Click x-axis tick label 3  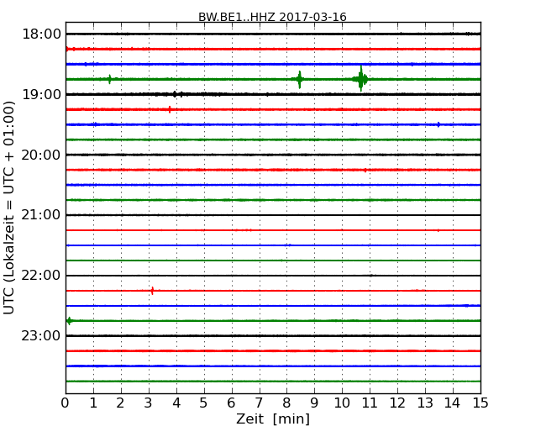click(x=149, y=403)
